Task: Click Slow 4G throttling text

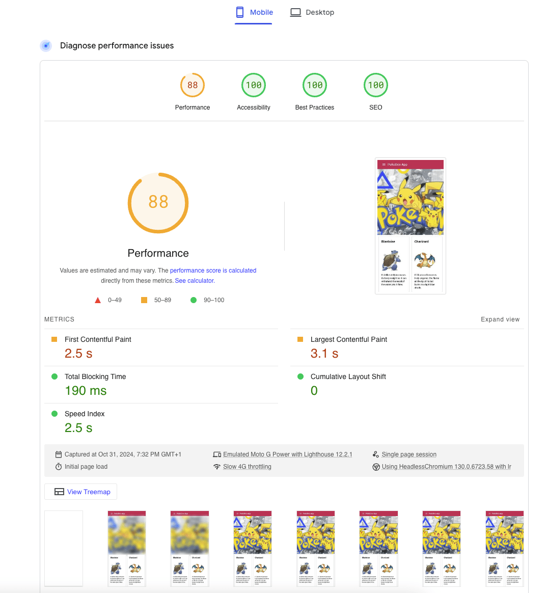Action: pos(247,467)
